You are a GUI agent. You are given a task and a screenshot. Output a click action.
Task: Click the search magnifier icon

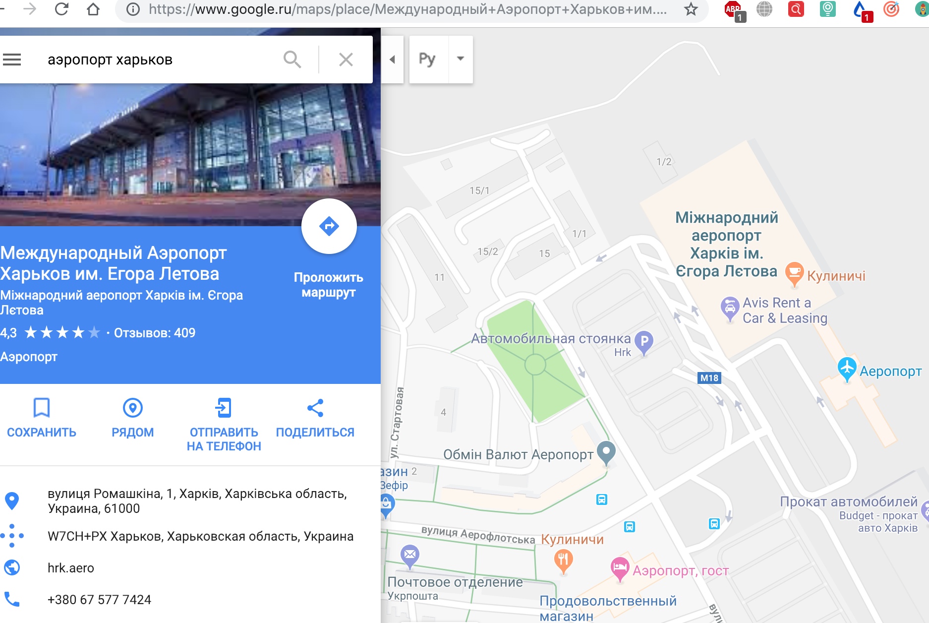coord(292,60)
